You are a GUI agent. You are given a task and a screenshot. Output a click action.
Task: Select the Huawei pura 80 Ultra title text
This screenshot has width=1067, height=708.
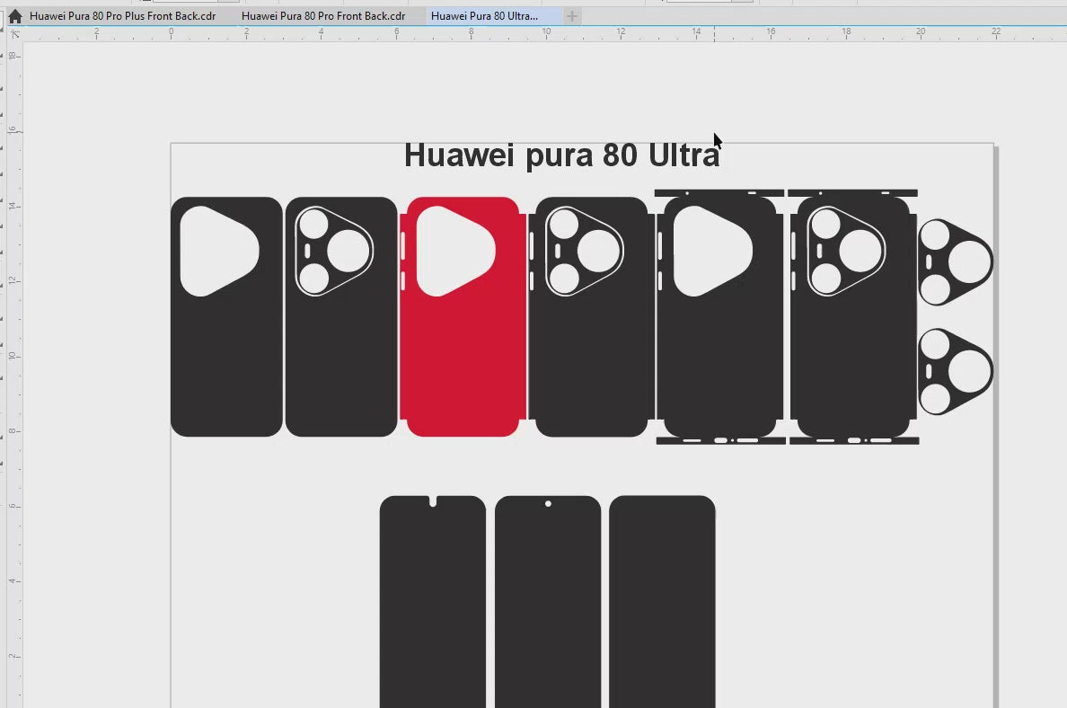click(x=561, y=155)
